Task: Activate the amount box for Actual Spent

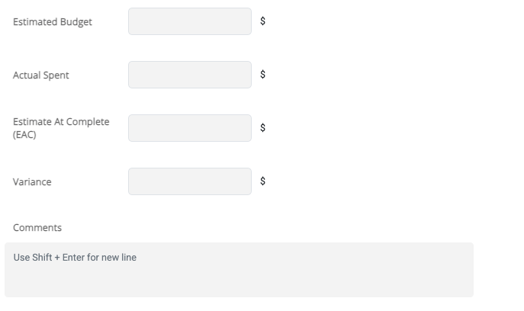Action: point(189,75)
